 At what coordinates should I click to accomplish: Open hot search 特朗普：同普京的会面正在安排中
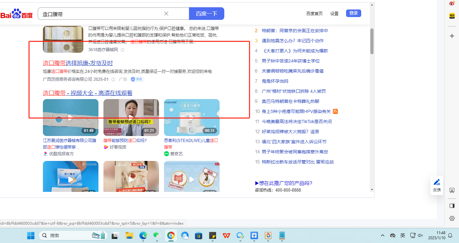(295, 31)
